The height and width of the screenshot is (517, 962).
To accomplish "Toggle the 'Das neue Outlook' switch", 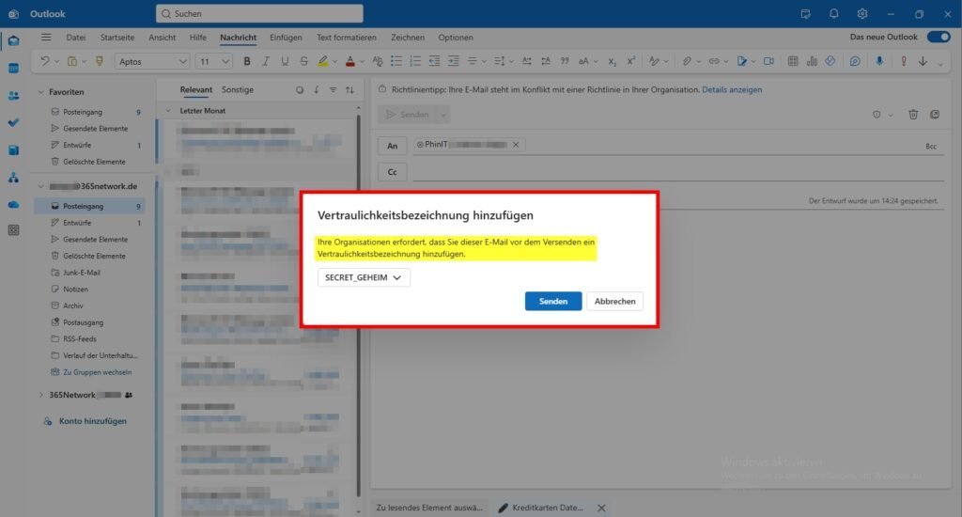I will point(938,37).
